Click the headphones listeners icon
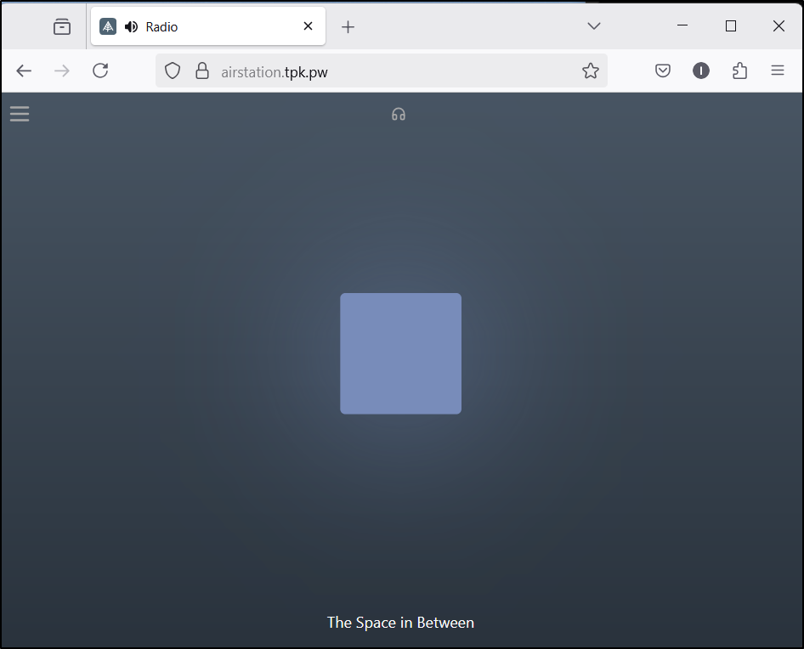 tap(399, 114)
